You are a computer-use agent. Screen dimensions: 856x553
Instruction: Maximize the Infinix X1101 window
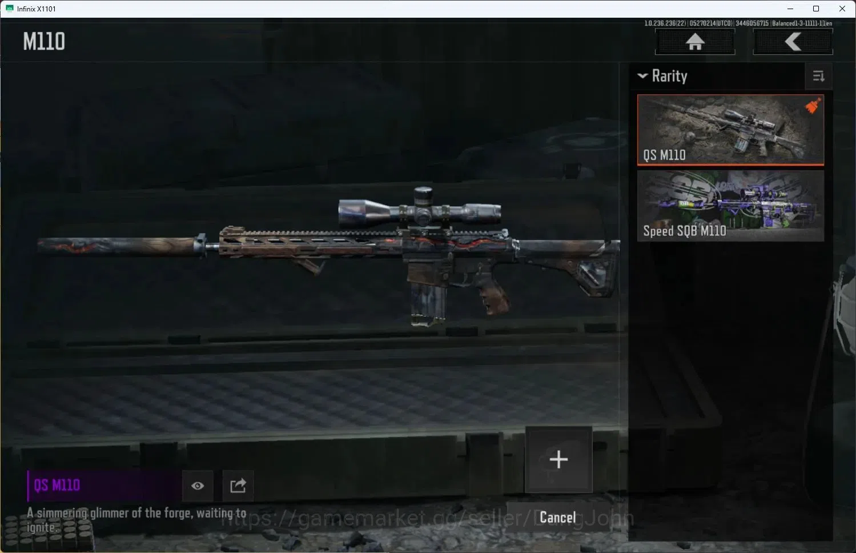(x=816, y=9)
